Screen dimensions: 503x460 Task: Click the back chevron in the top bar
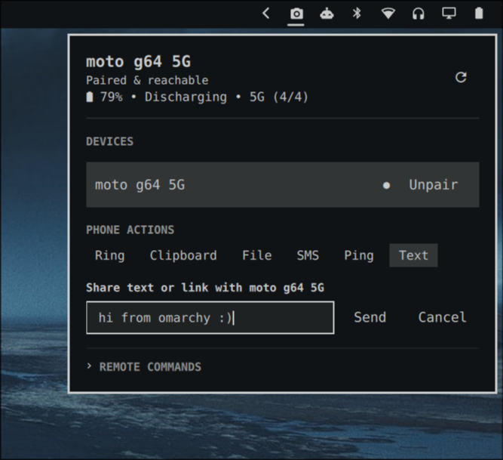pos(266,14)
